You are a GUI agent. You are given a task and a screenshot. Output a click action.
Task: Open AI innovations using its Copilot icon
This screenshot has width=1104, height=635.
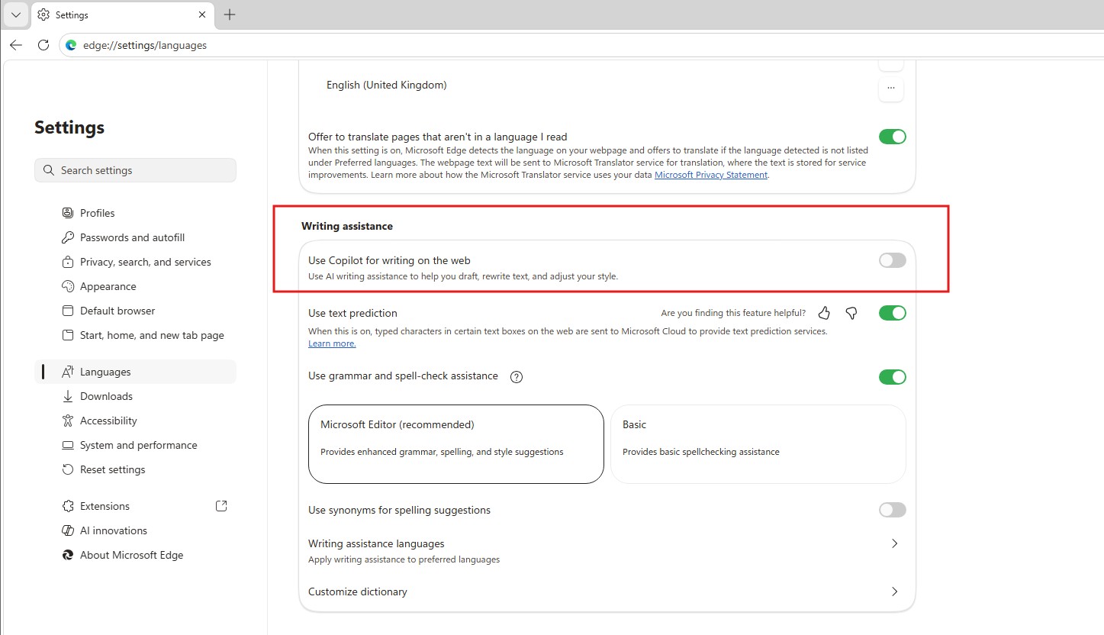click(x=68, y=530)
